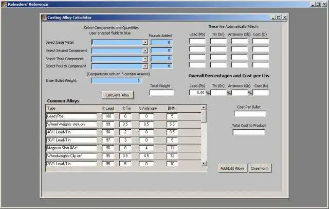Click the scroll down arrow of Common Alloys list
Screen dimensions: 329x209
coord(204,163)
